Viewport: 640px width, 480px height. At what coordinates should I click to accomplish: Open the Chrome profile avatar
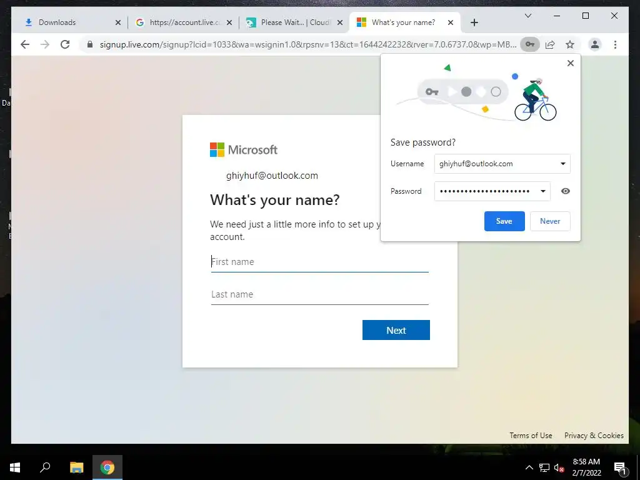pyautogui.click(x=595, y=44)
